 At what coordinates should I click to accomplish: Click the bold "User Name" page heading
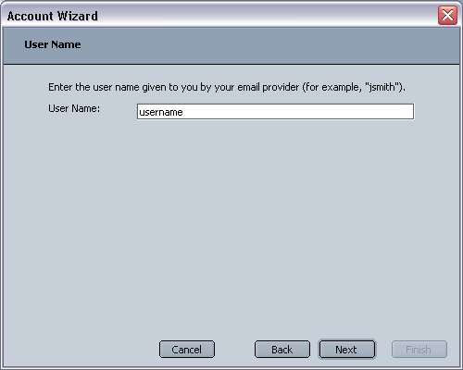pyautogui.click(x=53, y=44)
